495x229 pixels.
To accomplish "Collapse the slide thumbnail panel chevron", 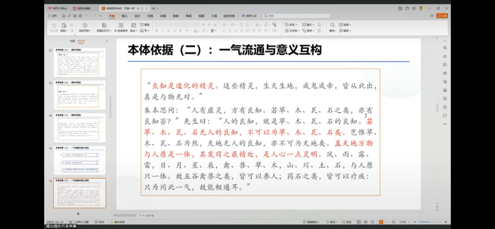I will coord(107,41).
